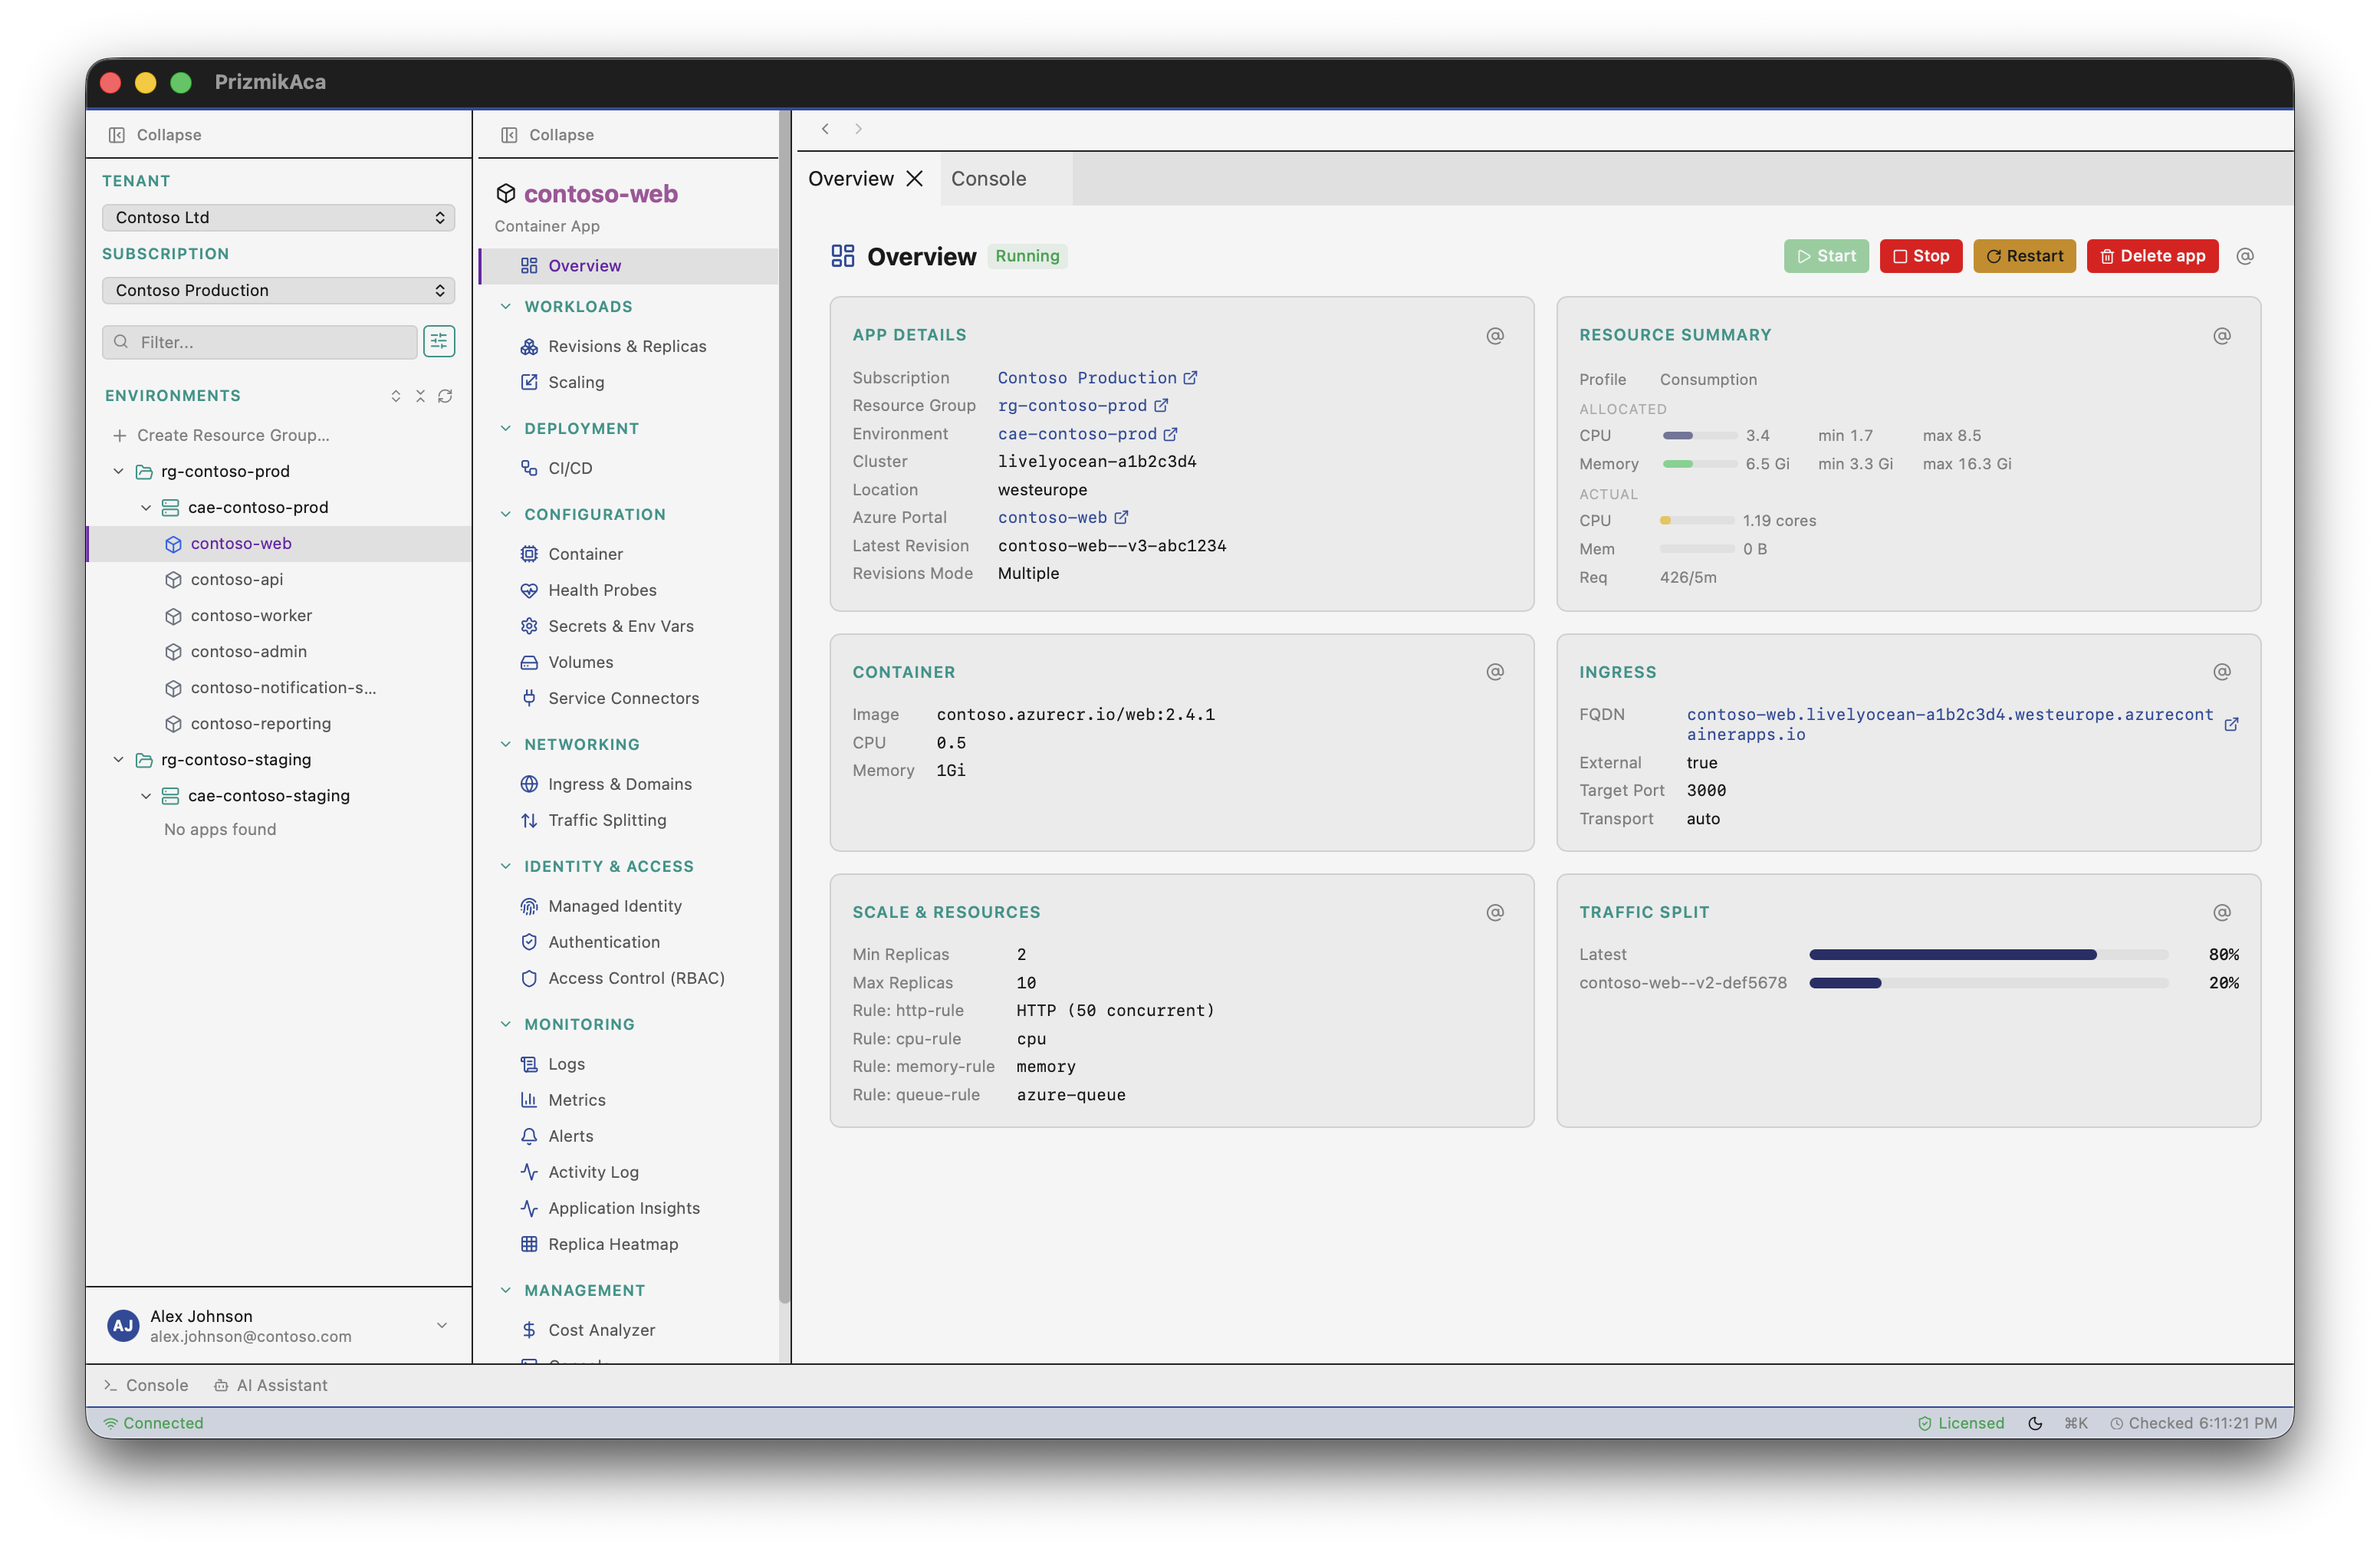Collapse the NETWORKING section chevron

[x=505, y=744]
